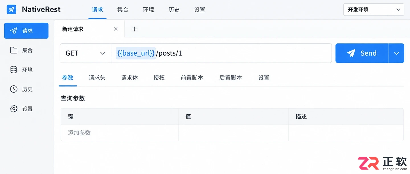Select the 参数 request tab

[x=68, y=78]
